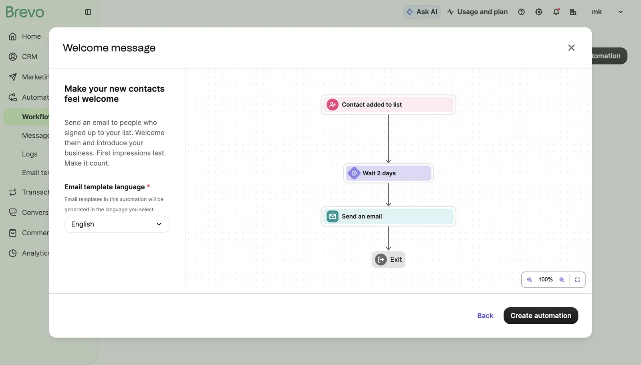Image resolution: width=641 pixels, height=365 pixels.
Task: Open the Email template language dropdown
Action: (117, 224)
